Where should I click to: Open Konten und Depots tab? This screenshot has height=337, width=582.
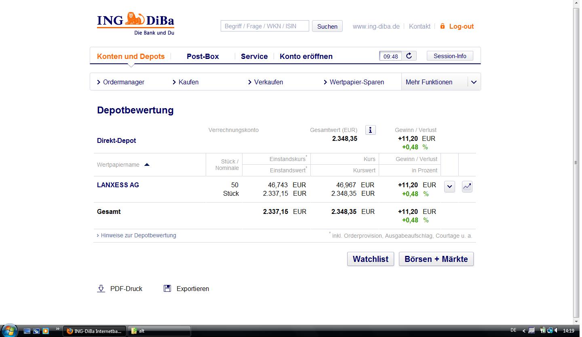pyautogui.click(x=131, y=57)
